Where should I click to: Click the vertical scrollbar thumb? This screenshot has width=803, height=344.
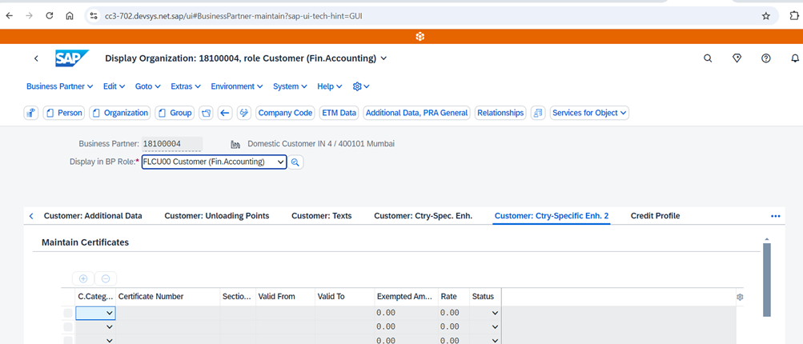[x=767, y=279]
